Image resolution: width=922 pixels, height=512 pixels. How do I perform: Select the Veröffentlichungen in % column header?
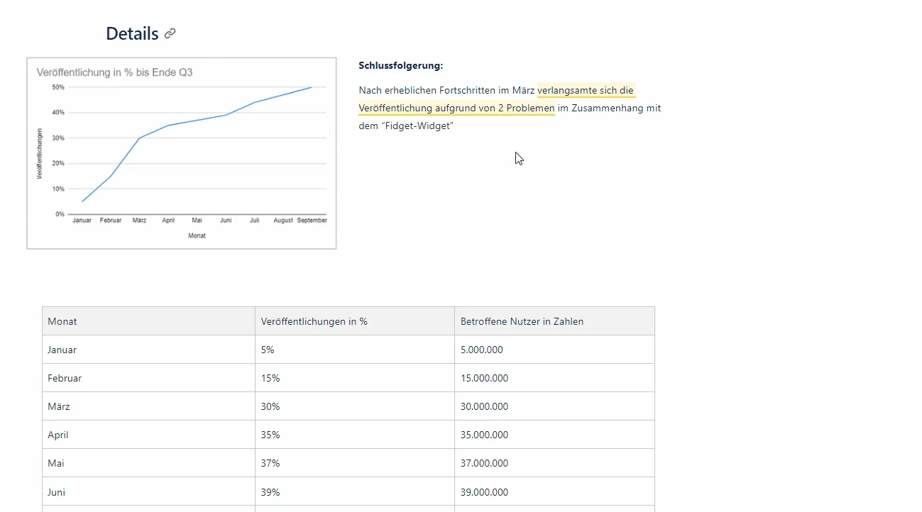pyautogui.click(x=355, y=321)
